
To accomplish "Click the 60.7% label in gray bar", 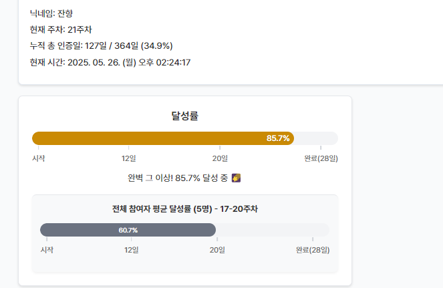I will click(x=128, y=230).
